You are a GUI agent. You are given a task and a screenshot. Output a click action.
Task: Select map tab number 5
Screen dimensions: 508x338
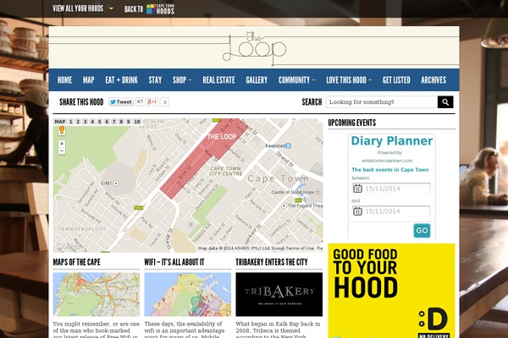[x=99, y=122]
